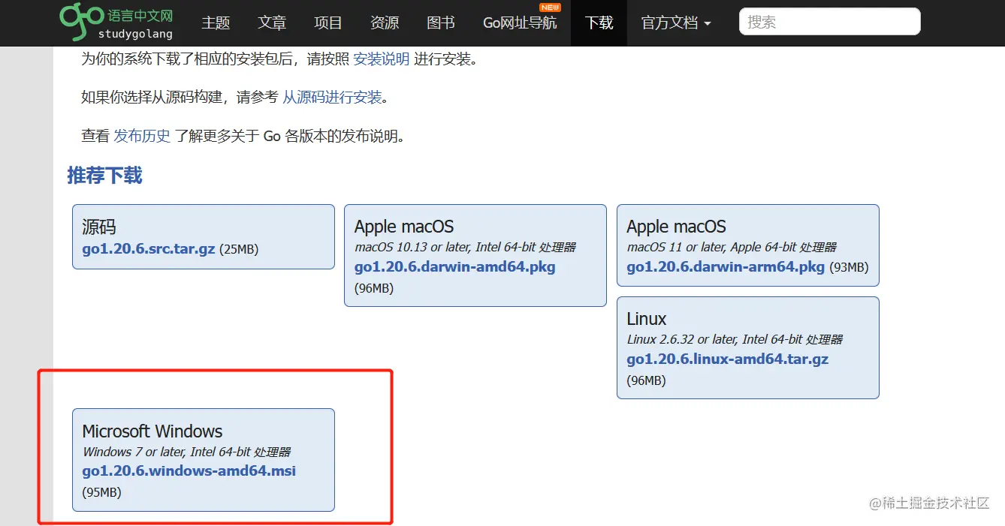Open the 发布历史 link

point(142,136)
